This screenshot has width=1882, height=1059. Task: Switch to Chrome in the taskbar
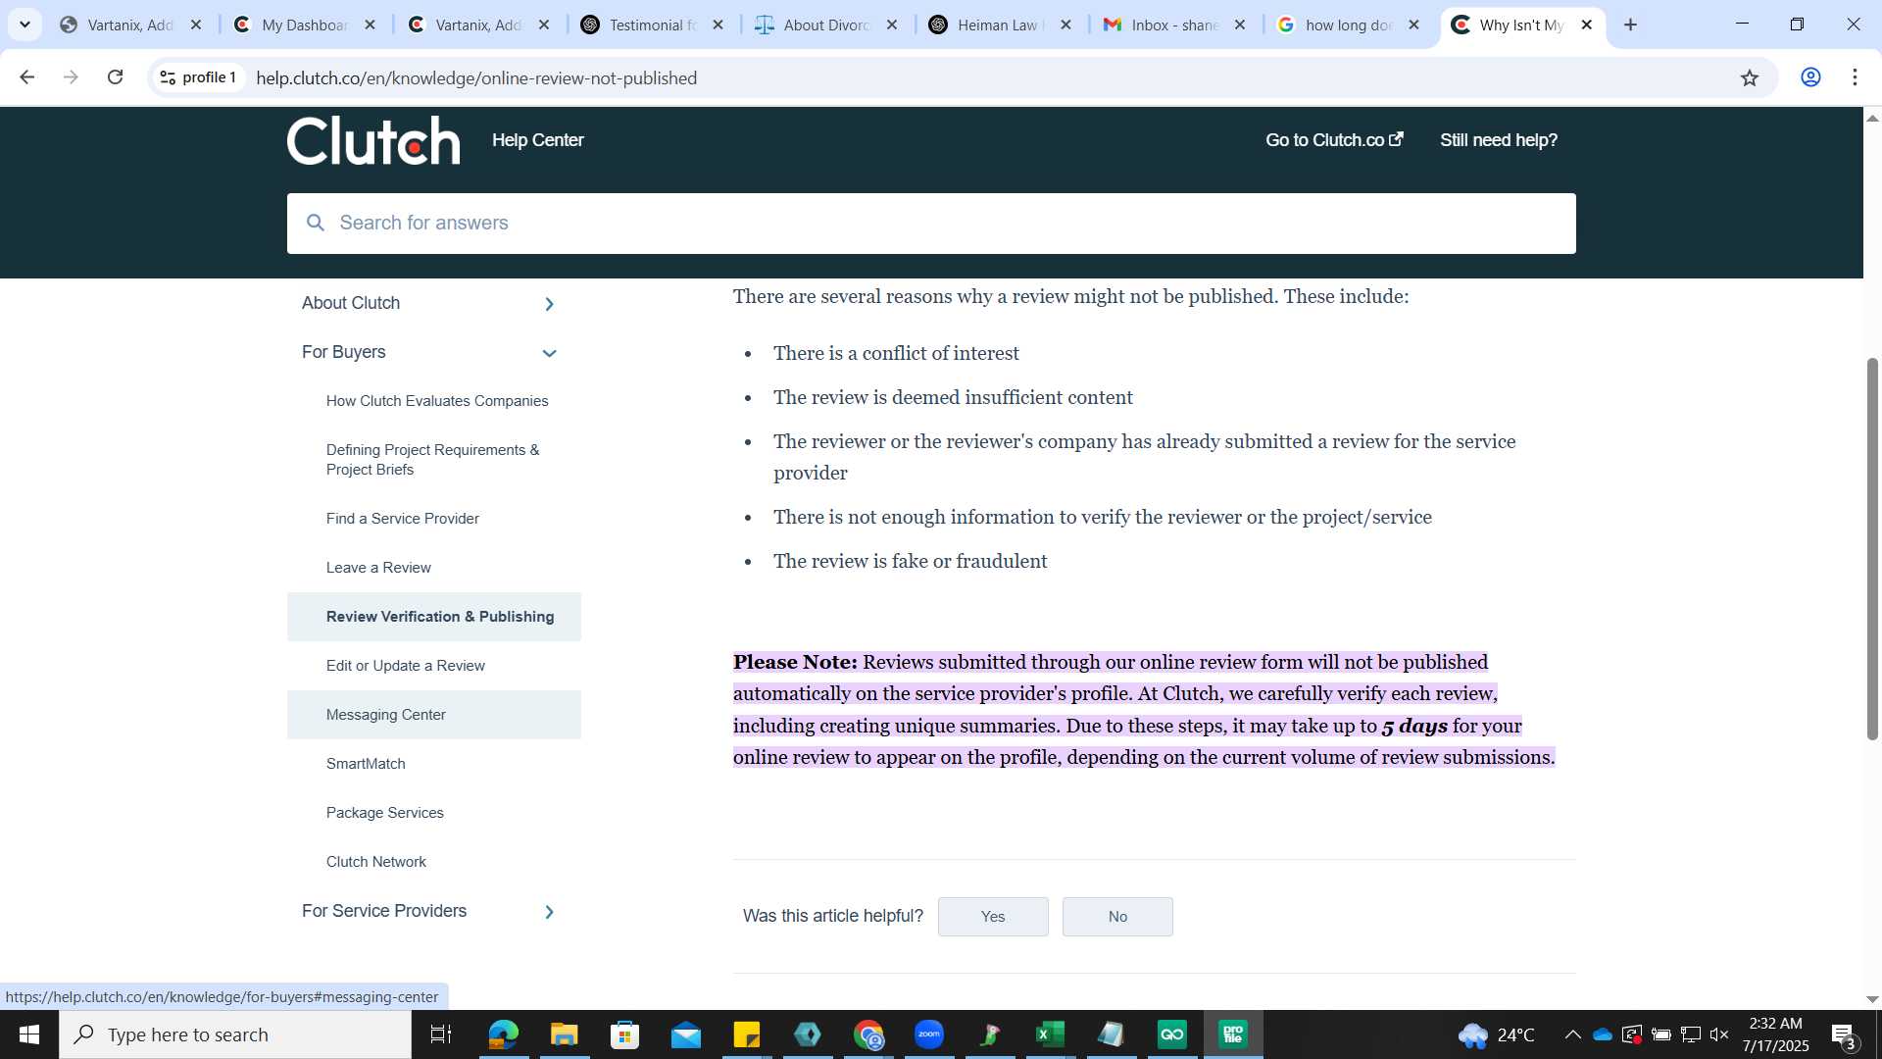click(868, 1034)
